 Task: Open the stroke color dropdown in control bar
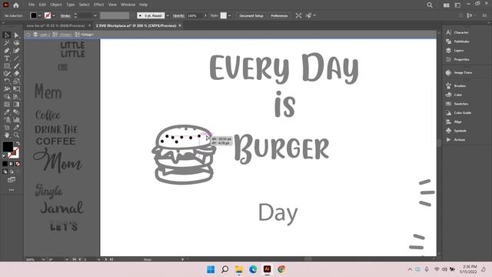click(54, 15)
